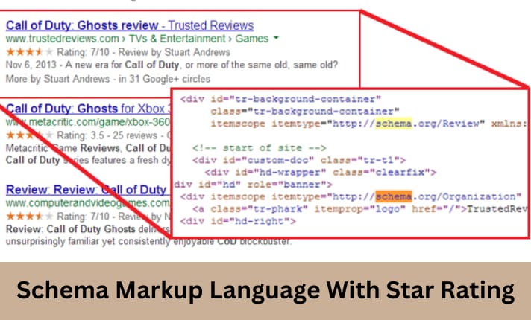Expand dropdown arrow beside the trustedreviews.com URL
Viewport: 531px width, 320px height.
pos(276,38)
